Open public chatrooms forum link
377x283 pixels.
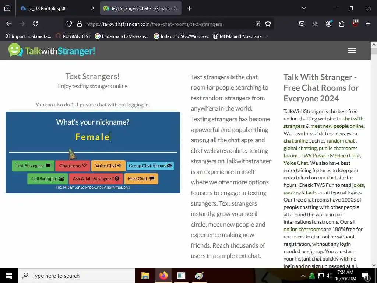pos(338,148)
